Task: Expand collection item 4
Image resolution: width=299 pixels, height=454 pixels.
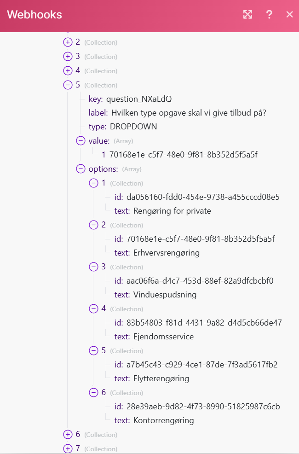Action: pos(68,71)
